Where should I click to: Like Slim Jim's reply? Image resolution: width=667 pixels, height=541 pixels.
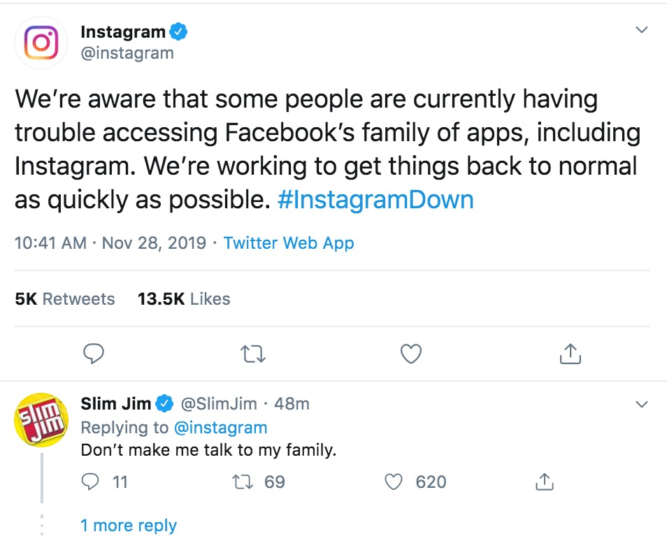click(x=394, y=482)
